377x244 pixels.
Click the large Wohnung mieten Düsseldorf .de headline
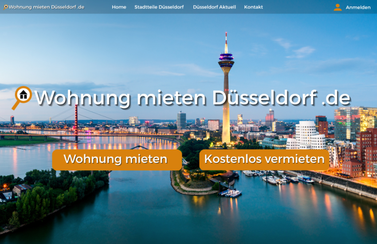point(192,98)
